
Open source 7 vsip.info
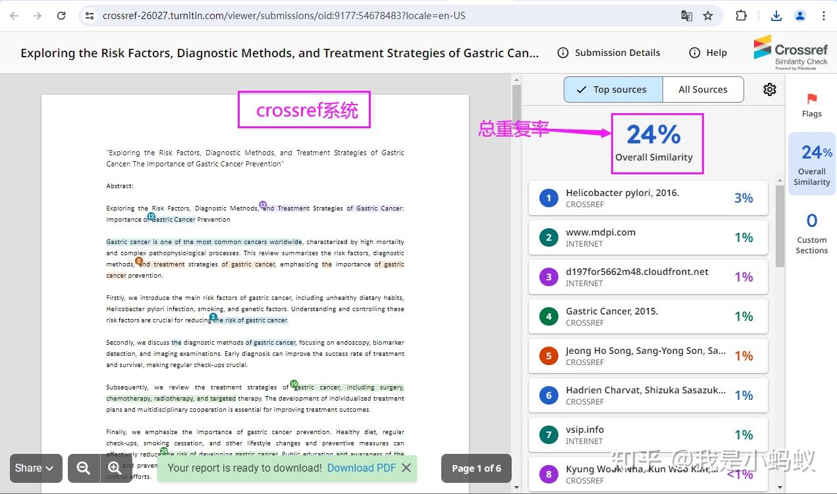click(x=648, y=435)
